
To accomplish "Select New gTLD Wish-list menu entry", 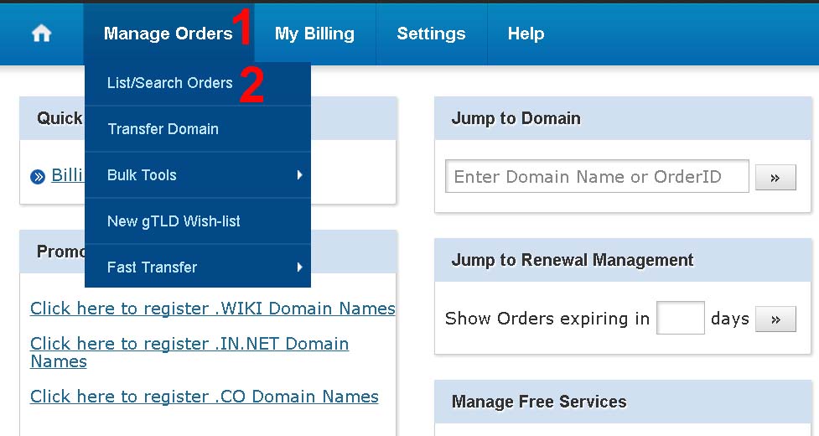I will point(174,221).
